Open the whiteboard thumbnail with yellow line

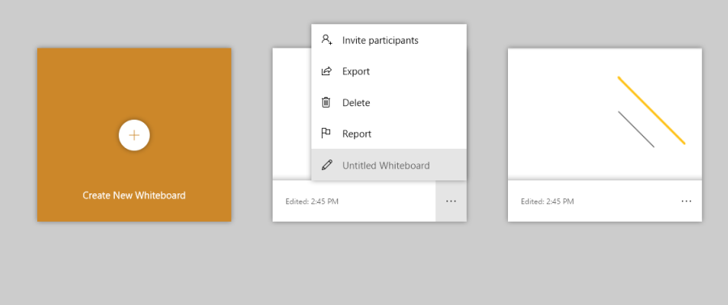(605, 114)
